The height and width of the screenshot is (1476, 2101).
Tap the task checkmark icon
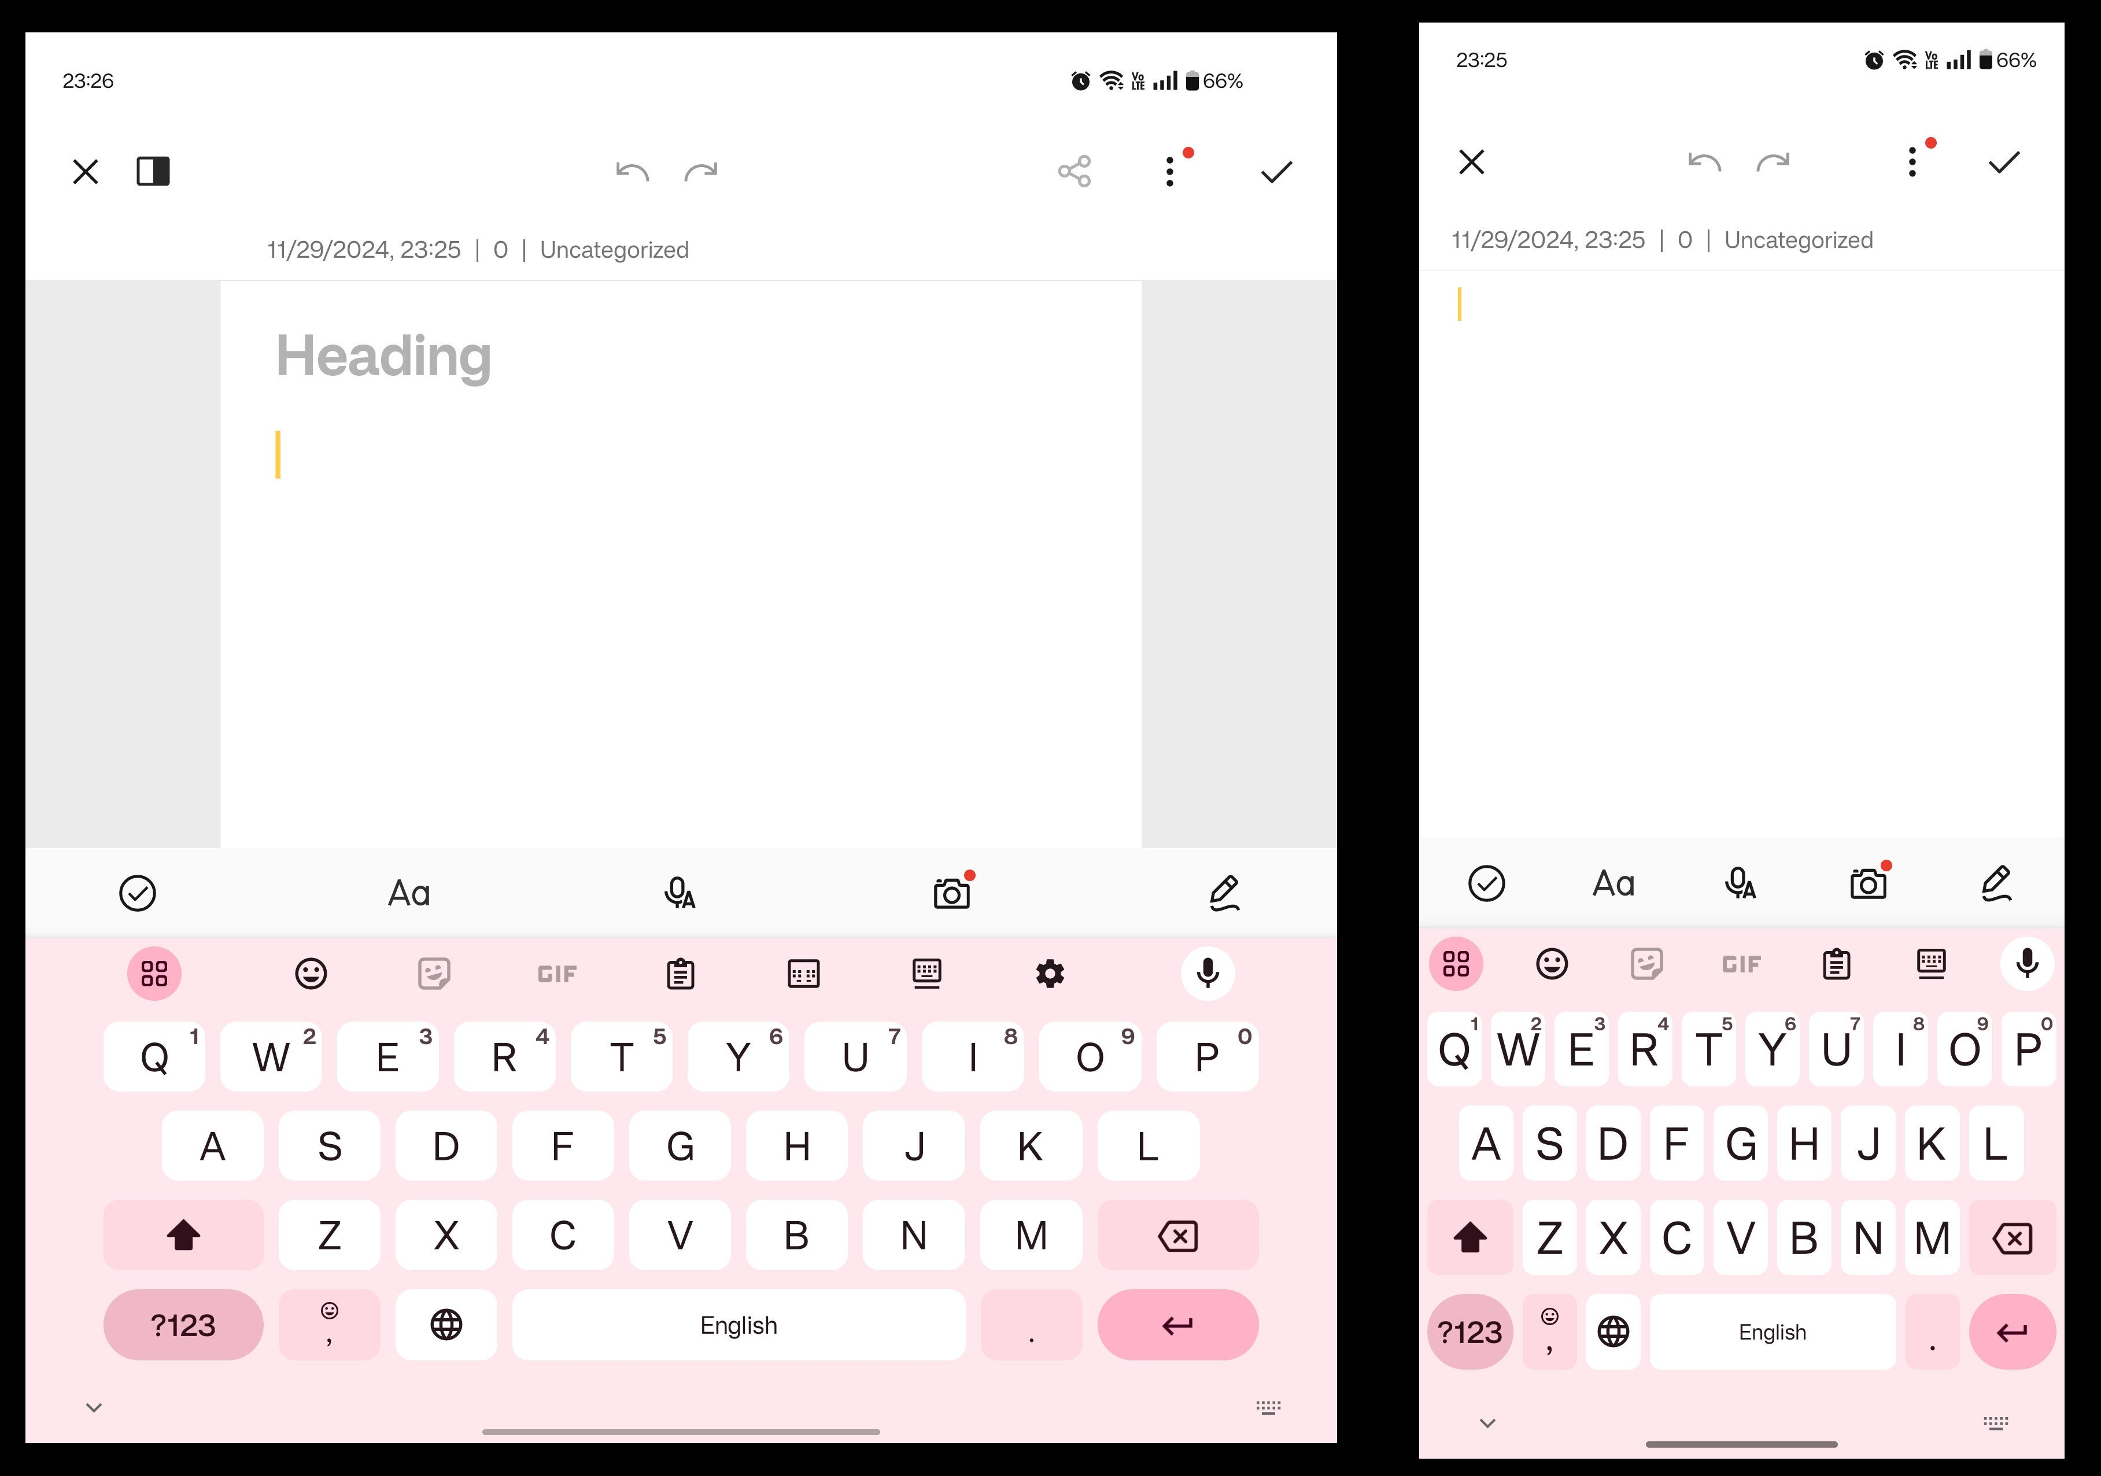(x=138, y=891)
